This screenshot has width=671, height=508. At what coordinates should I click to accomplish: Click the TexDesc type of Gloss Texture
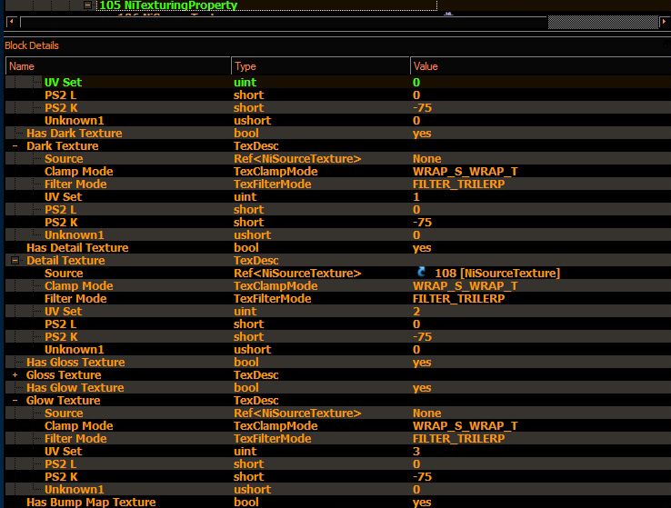click(255, 375)
